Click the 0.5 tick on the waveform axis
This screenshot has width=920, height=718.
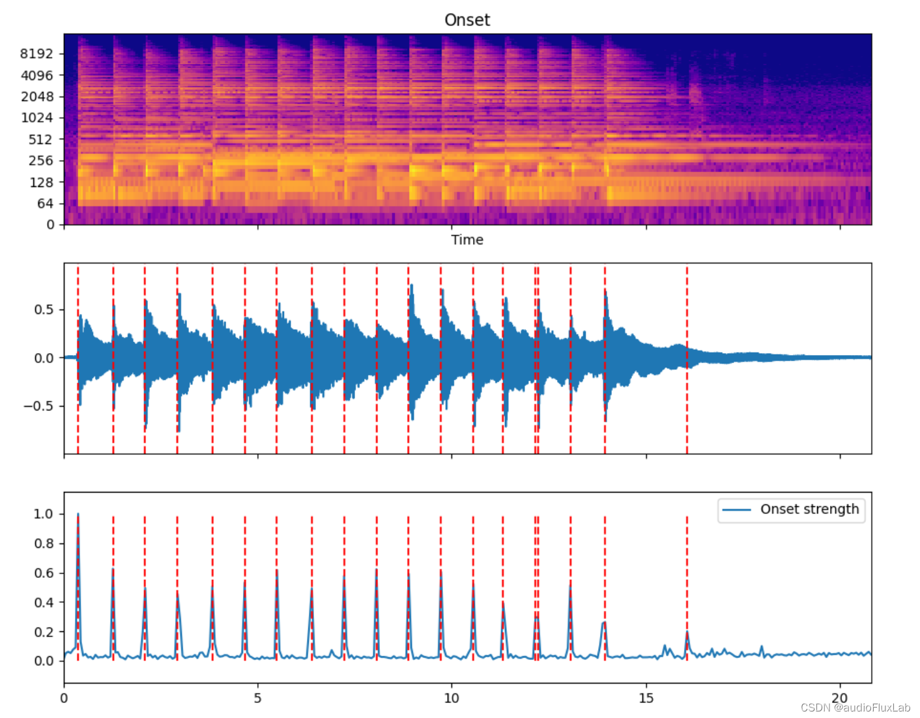[43, 311]
